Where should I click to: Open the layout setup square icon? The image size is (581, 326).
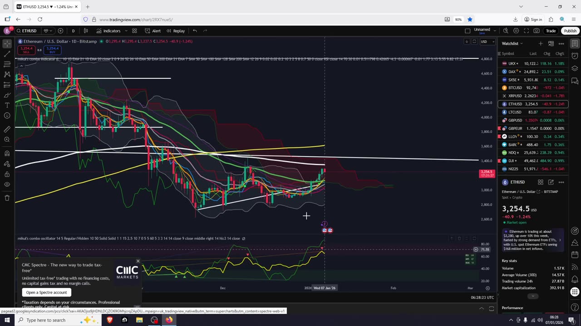pos(468,31)
